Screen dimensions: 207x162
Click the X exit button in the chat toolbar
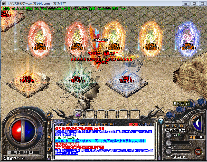148,124
